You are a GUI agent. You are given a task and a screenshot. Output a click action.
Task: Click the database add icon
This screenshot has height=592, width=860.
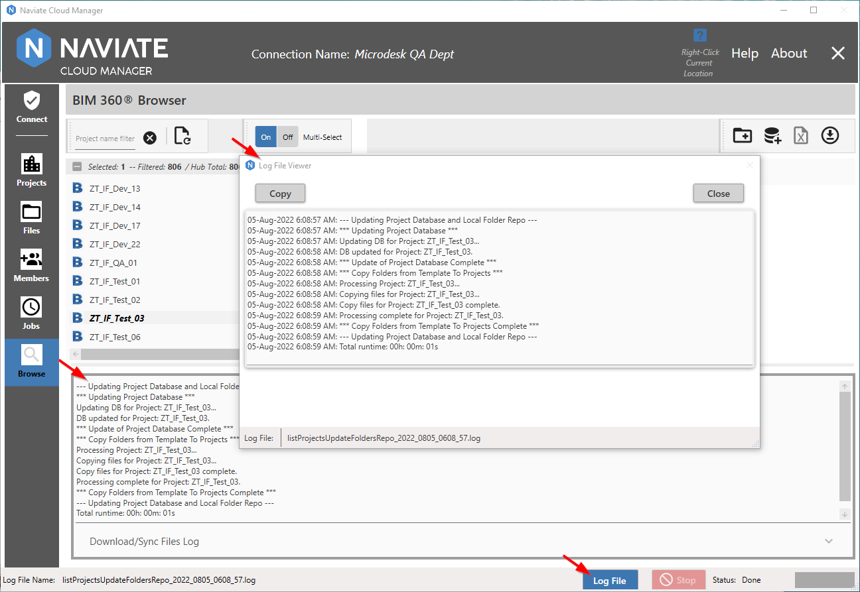click(772, 136)
